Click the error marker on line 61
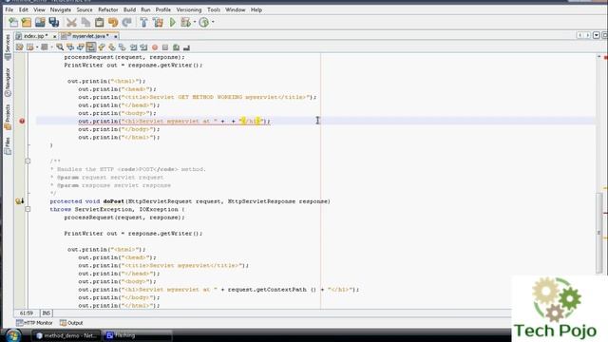Viewport: 608px width, 342px height. point(22,121)
